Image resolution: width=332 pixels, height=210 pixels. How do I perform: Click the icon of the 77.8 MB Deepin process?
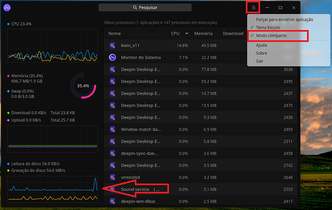[112, 69]
